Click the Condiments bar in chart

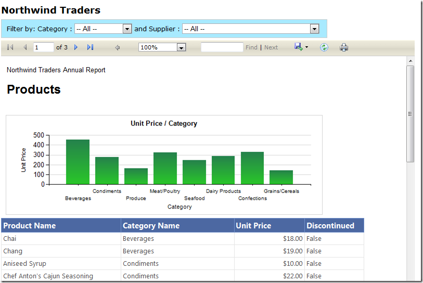(x=107, y=171)
